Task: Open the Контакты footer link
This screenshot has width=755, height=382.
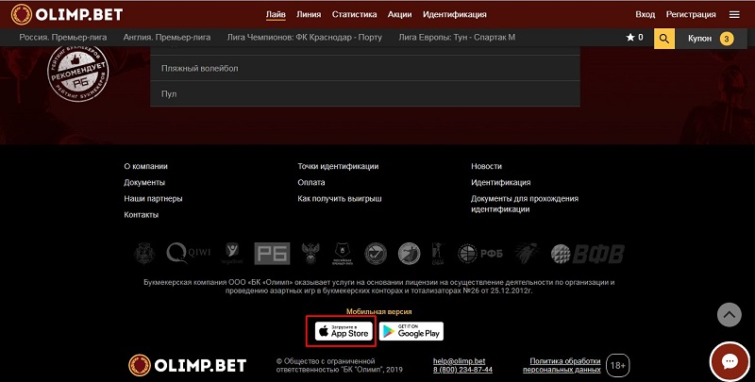Action: [141, 214]
